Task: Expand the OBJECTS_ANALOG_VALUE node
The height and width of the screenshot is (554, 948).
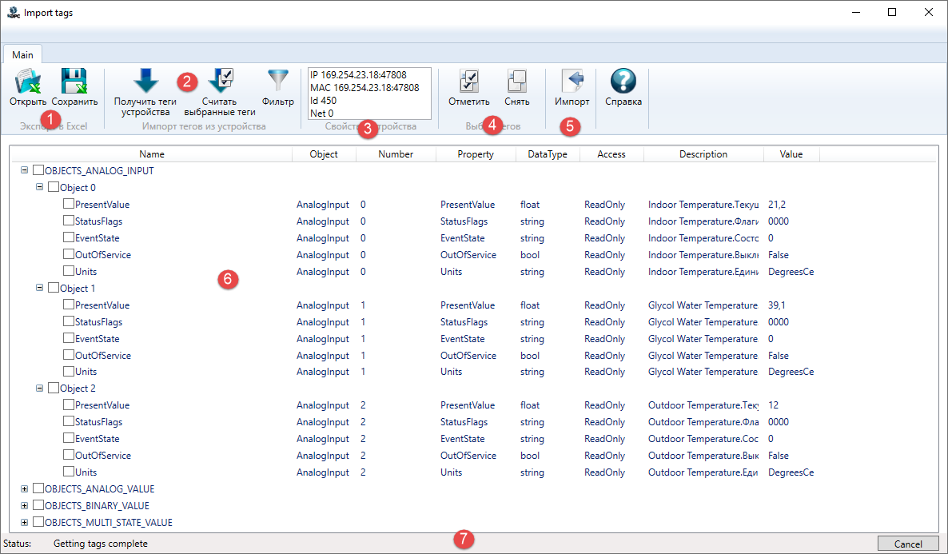Action: [x=24, y=488]
